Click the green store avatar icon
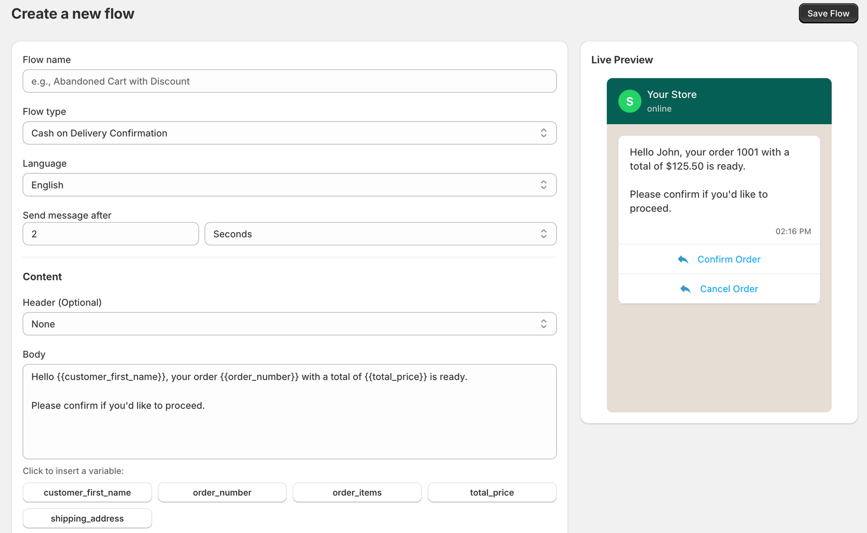867x533 pixels. pos(629,101)
